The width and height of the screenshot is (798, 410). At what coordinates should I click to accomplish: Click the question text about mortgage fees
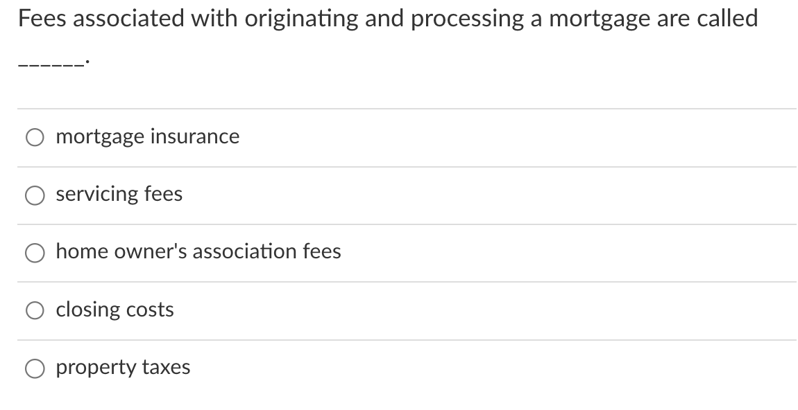(389, 19)
